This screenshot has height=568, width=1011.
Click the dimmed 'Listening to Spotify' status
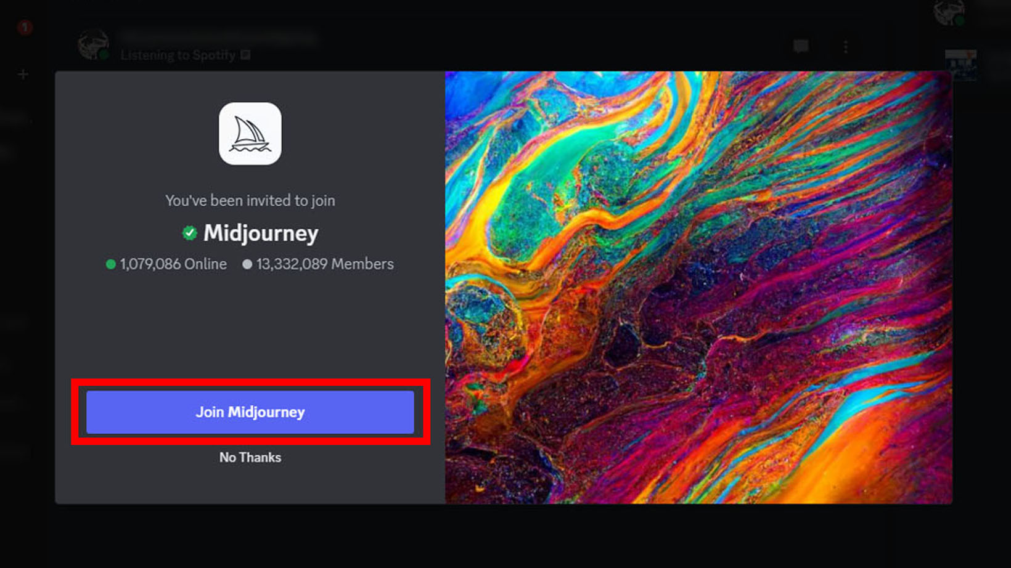point(178,55)
